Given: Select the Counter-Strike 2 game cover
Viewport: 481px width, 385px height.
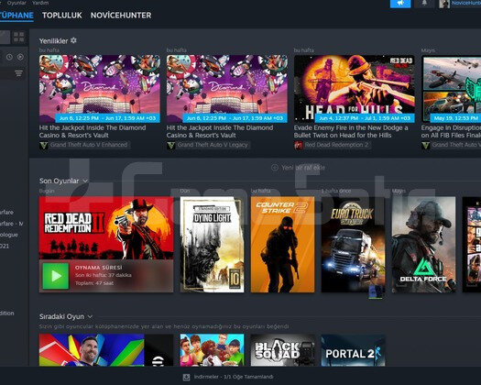Looking at the screenshot, I should 282,245.
